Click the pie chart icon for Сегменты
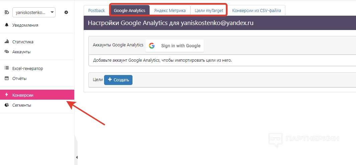356x165 pixels. click(7, 105)
